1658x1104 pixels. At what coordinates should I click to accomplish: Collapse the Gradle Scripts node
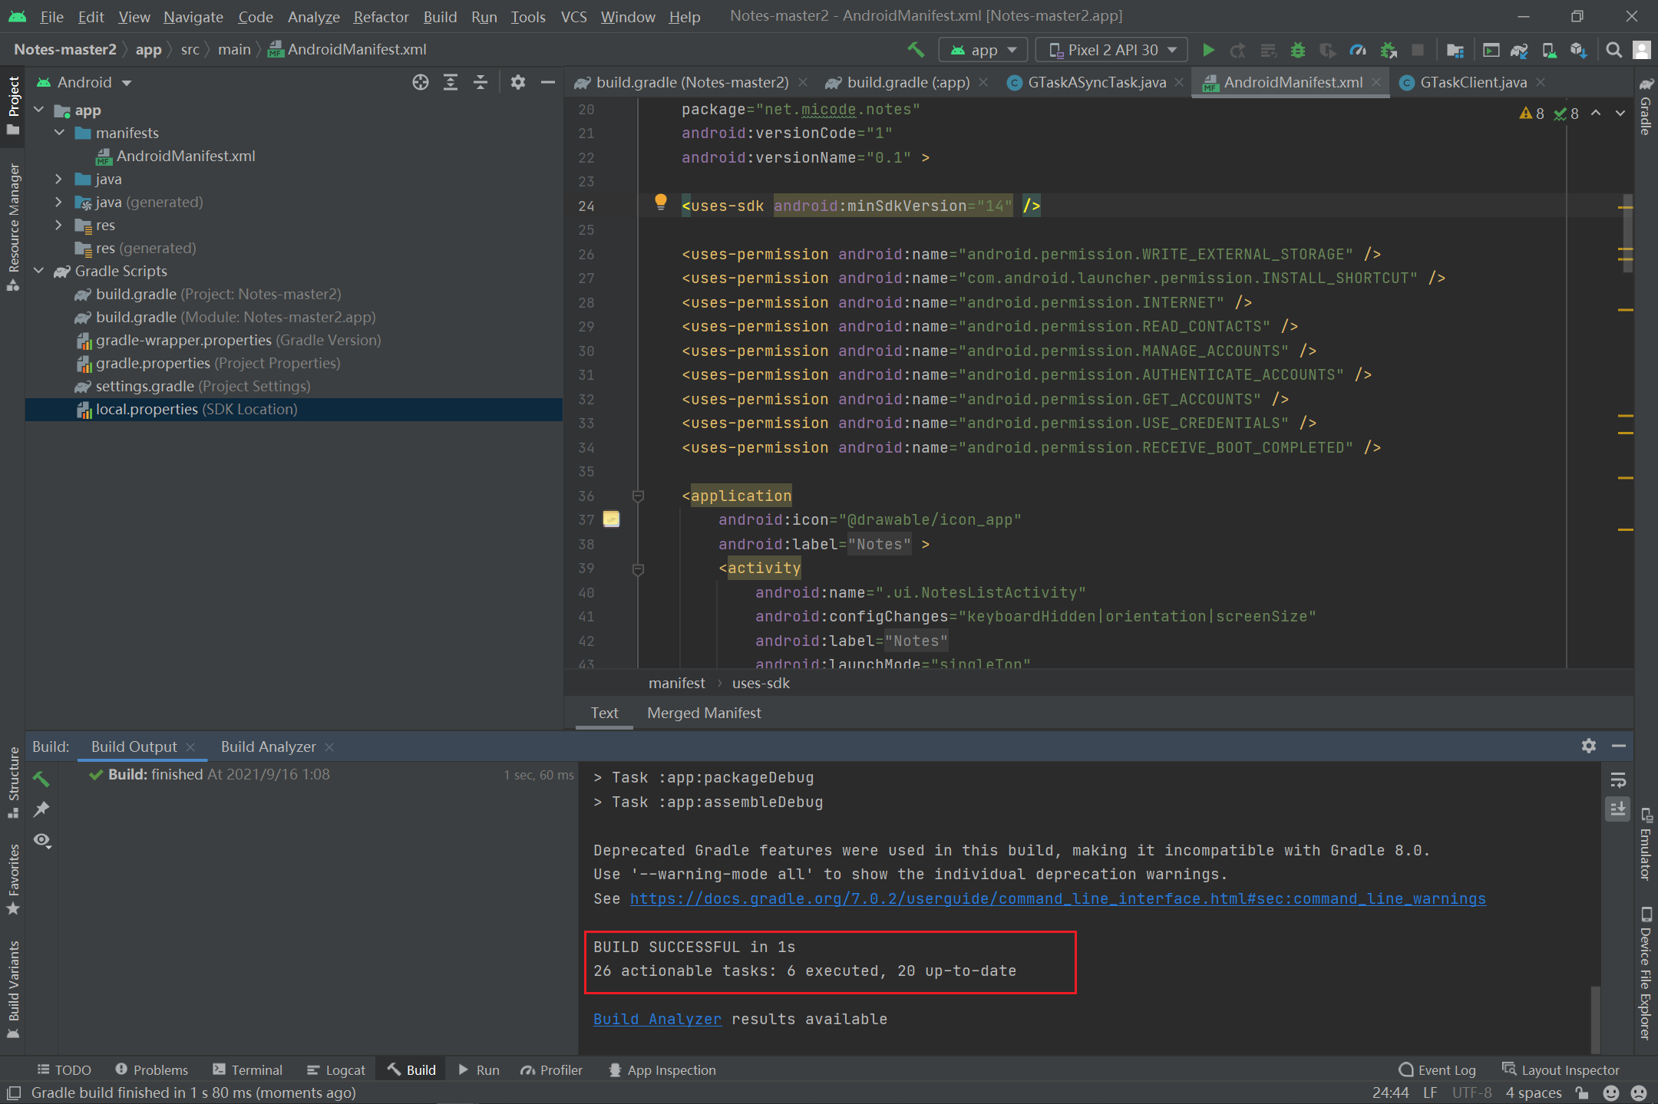pyautogui.click(x=39, y=271)
